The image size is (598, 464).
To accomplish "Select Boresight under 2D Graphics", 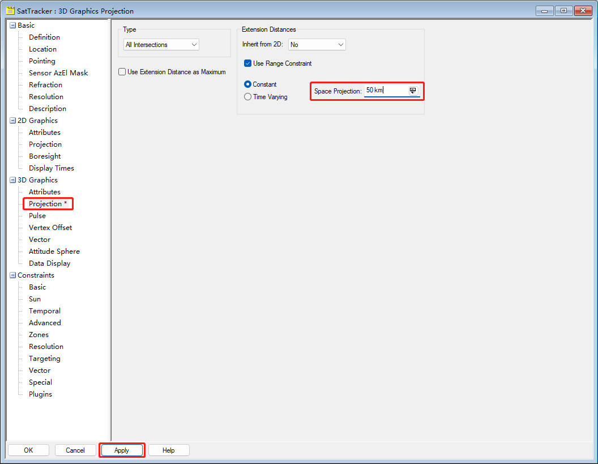I will (45, 156).
